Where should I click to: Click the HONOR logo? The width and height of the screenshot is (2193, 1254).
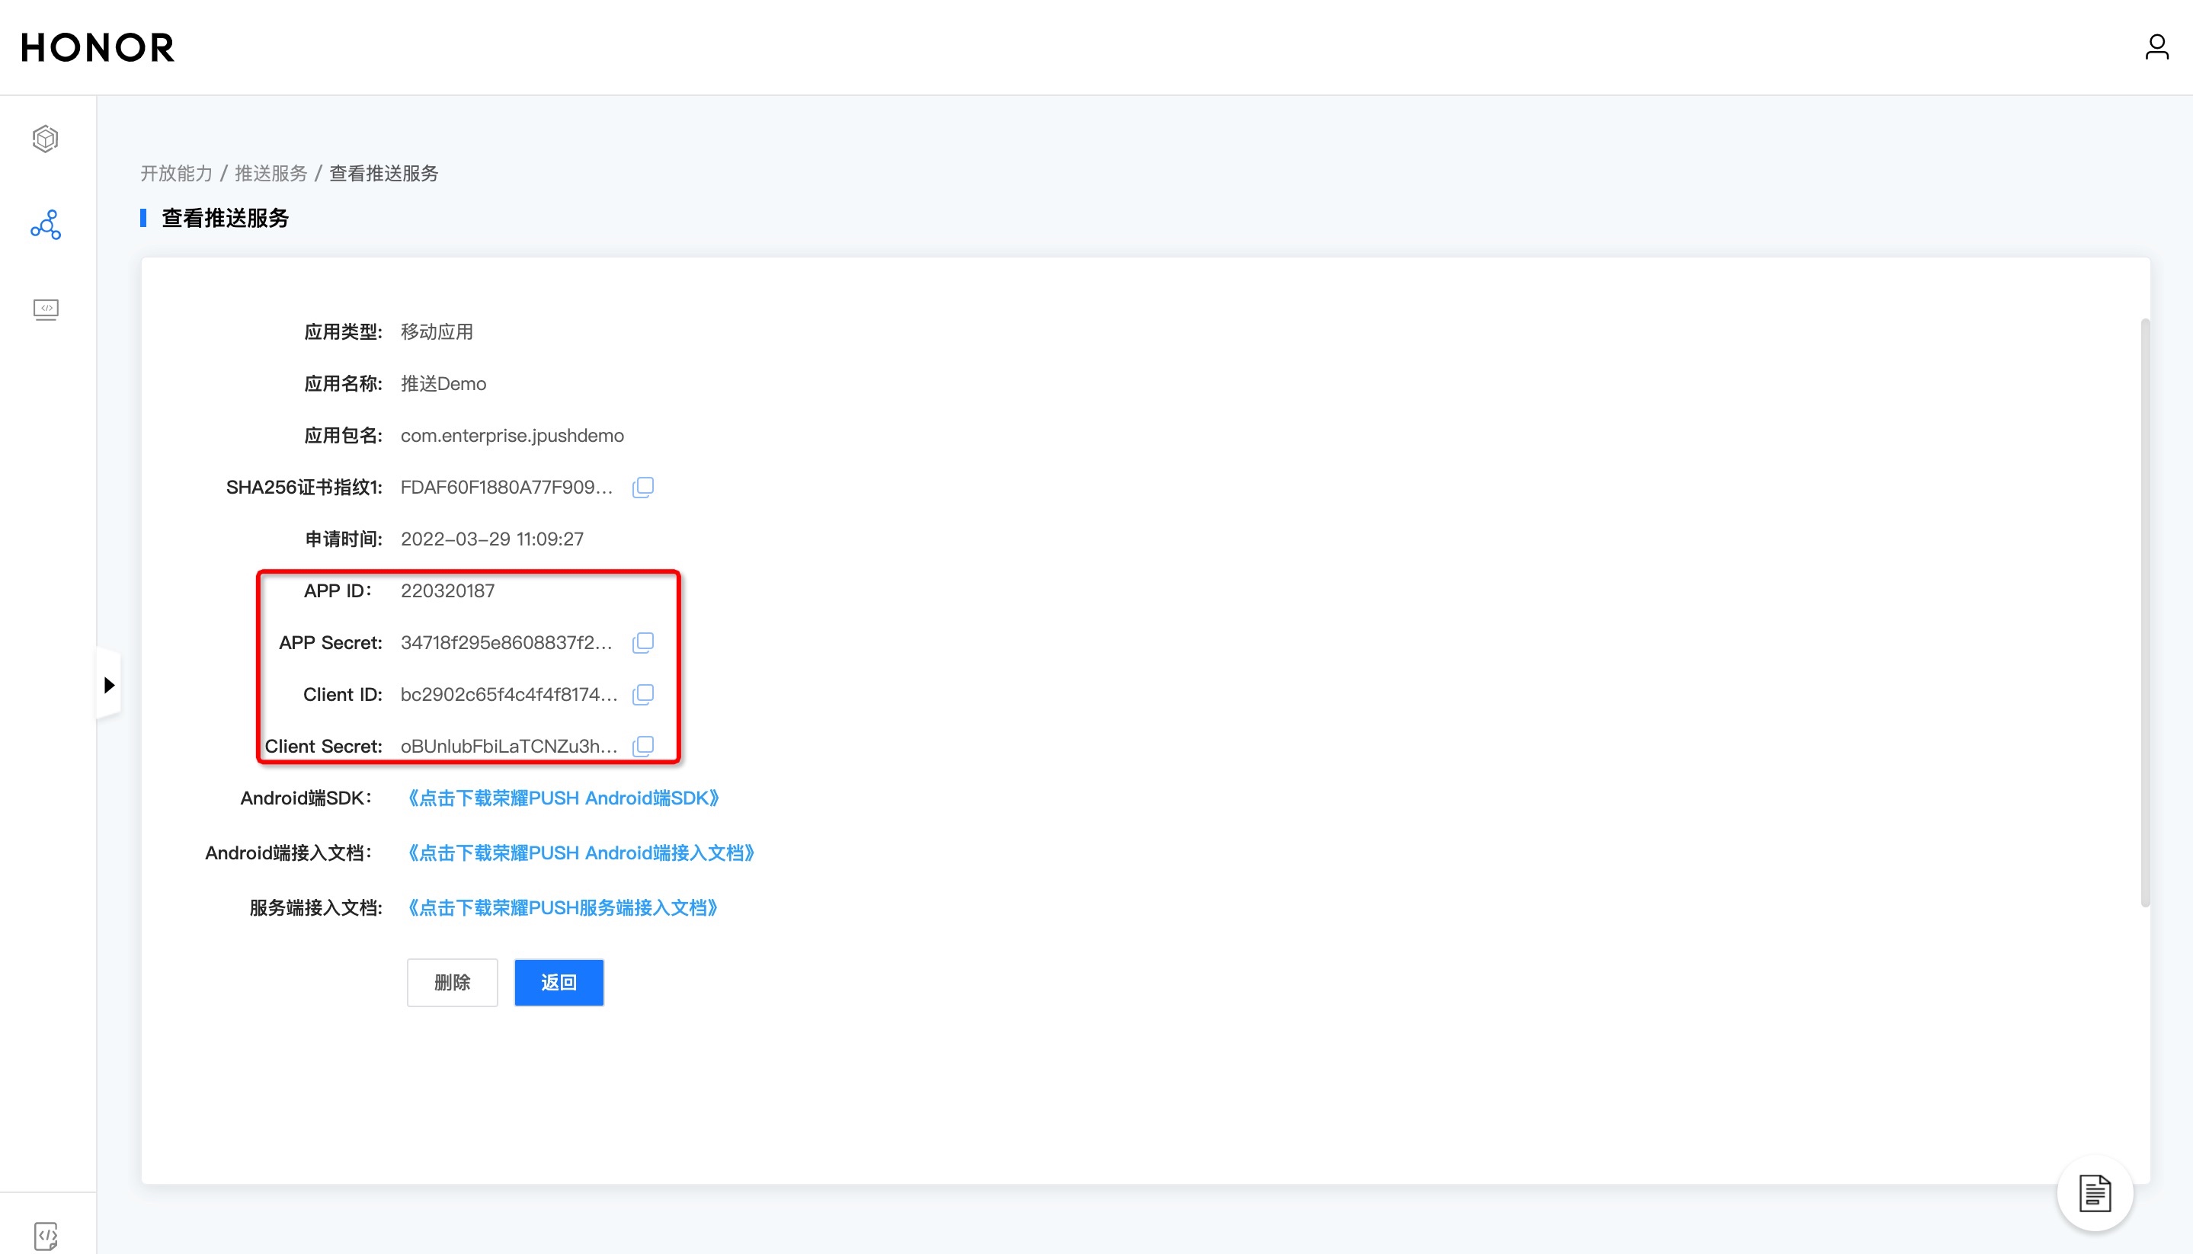[98, 47]
